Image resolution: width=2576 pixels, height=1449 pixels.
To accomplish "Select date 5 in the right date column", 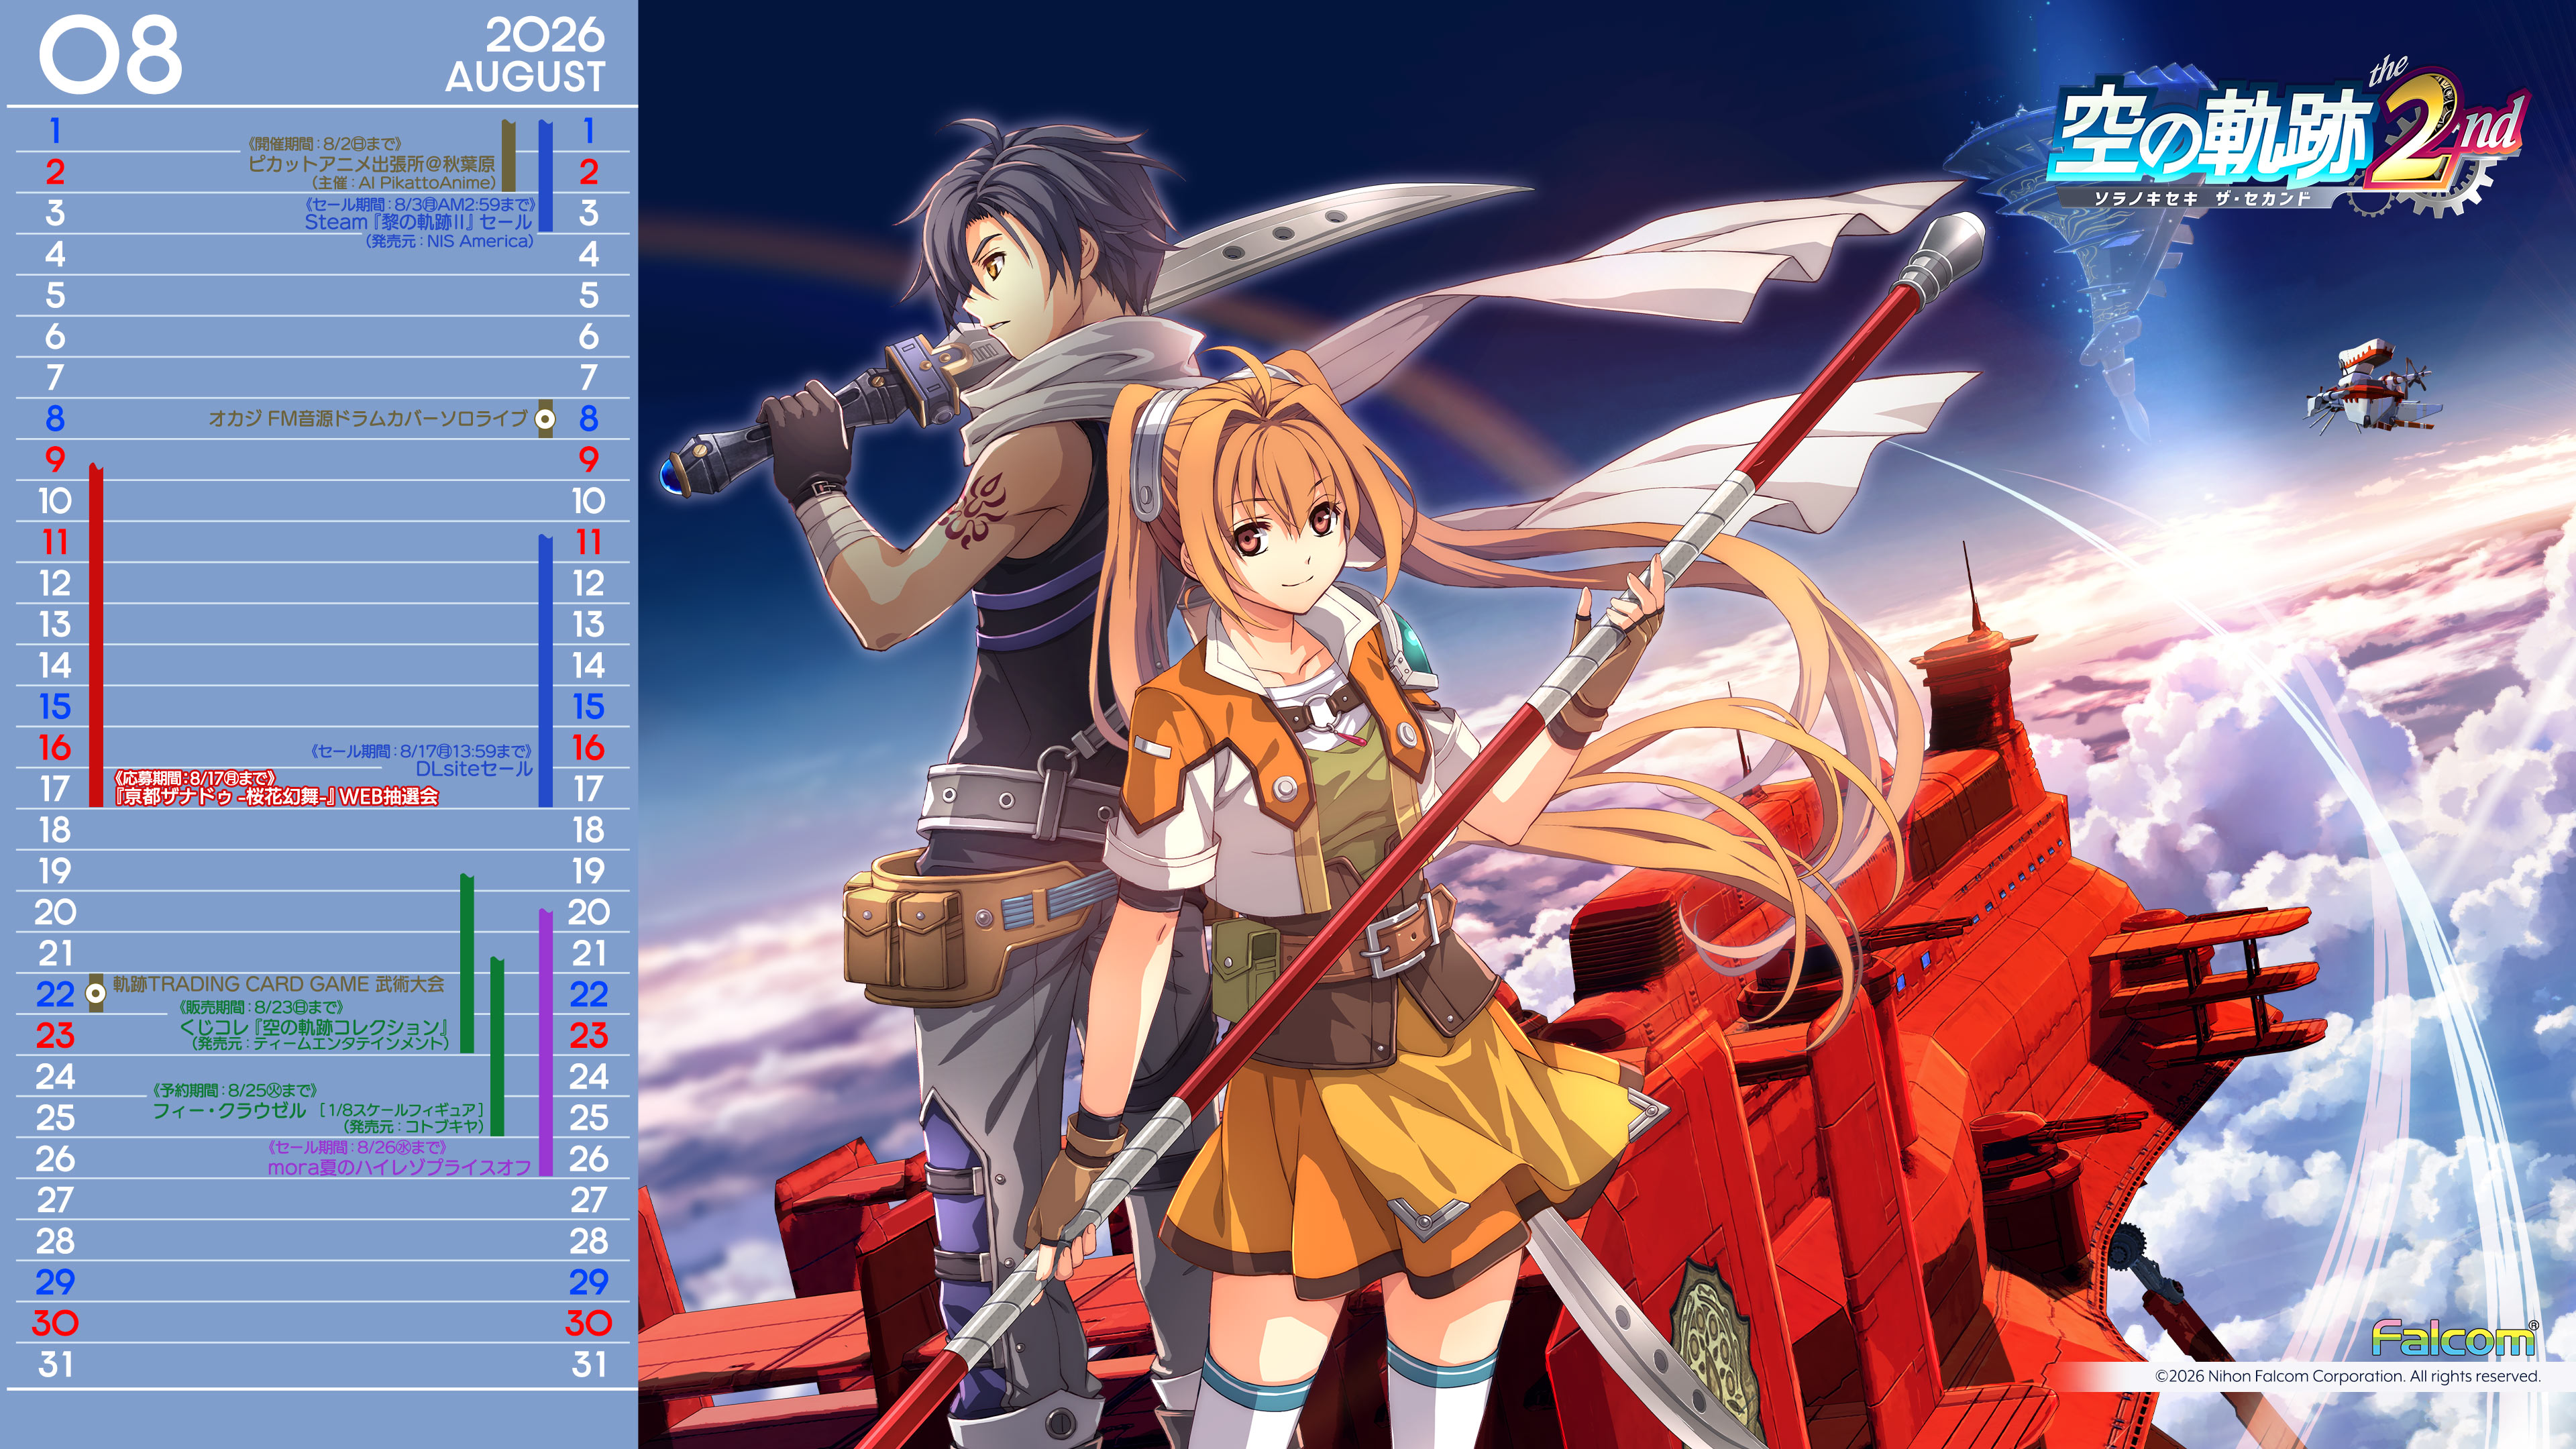I will pos(588,296).
